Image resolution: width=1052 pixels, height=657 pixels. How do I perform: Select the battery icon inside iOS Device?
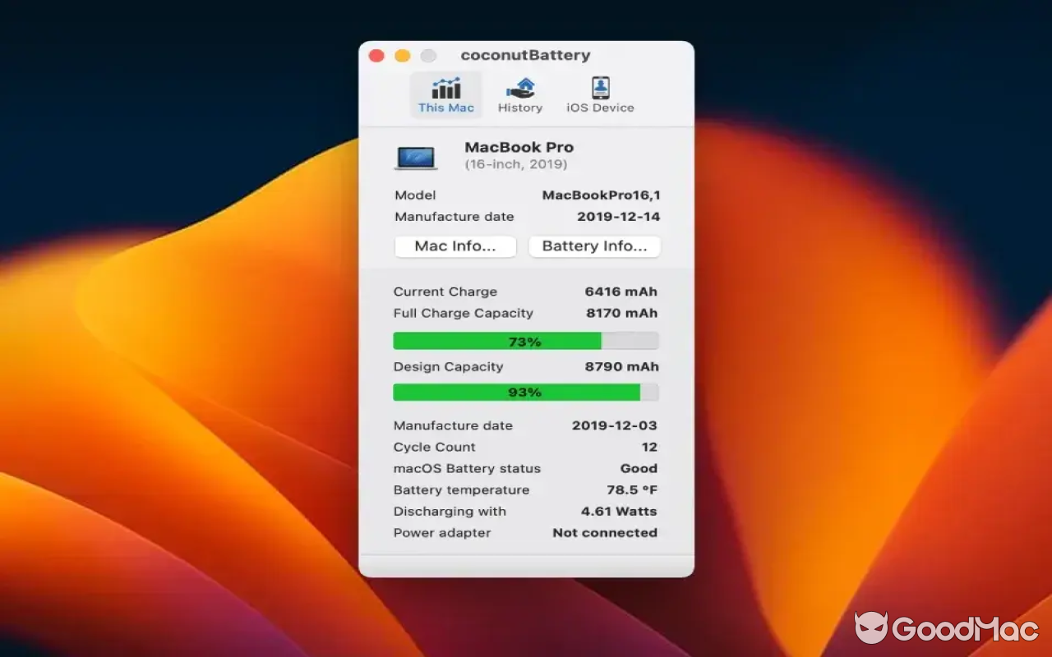click(599, 87)
